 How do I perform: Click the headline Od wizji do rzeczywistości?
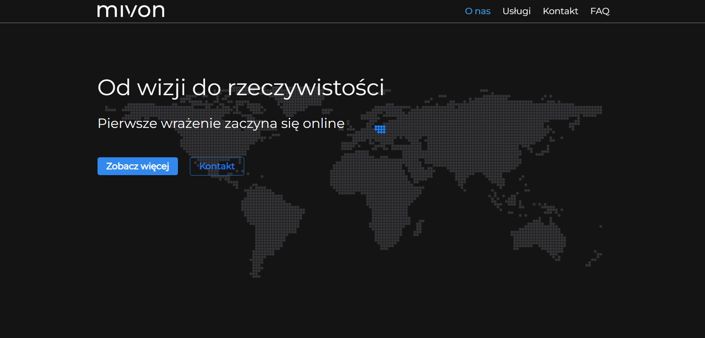click(x=242, y=88)
